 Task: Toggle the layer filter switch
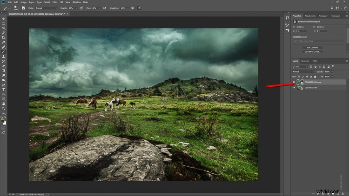click(333, 66)
